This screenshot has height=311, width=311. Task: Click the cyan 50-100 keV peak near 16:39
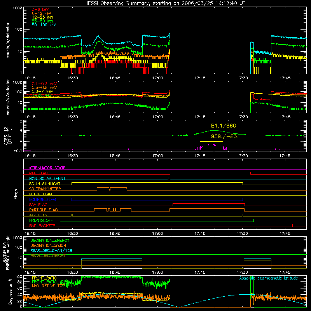[x=98, y=37]
